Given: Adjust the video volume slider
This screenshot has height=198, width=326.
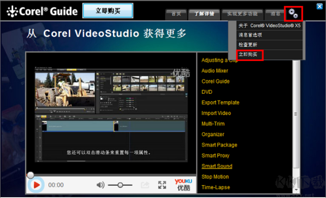Looking at the screenshot, I should click(119, 185).
